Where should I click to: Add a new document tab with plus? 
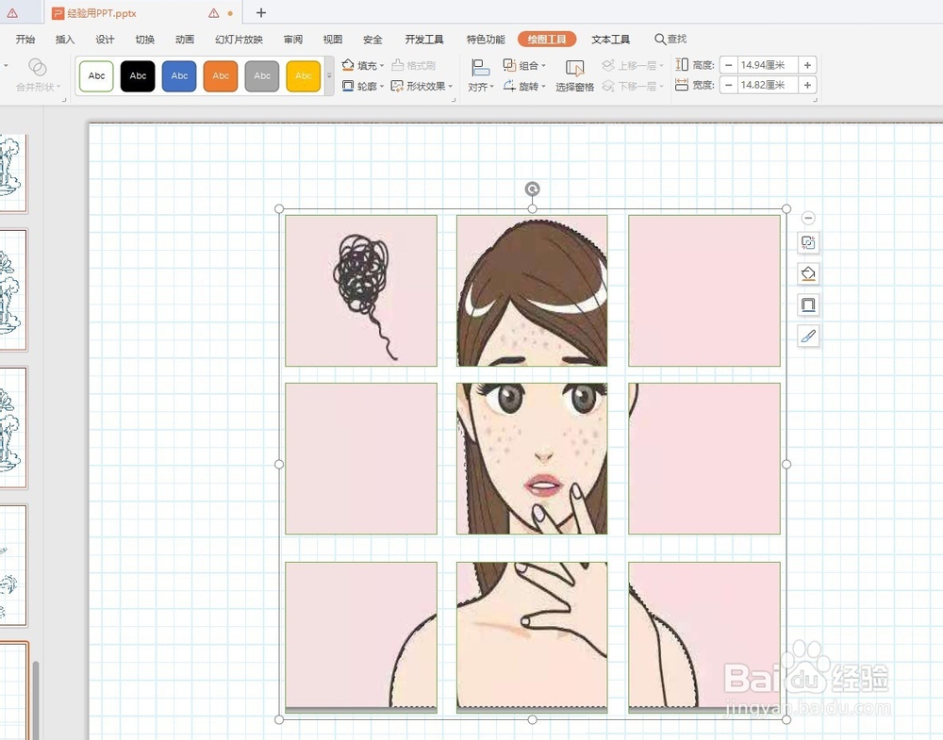click(261, 12)
